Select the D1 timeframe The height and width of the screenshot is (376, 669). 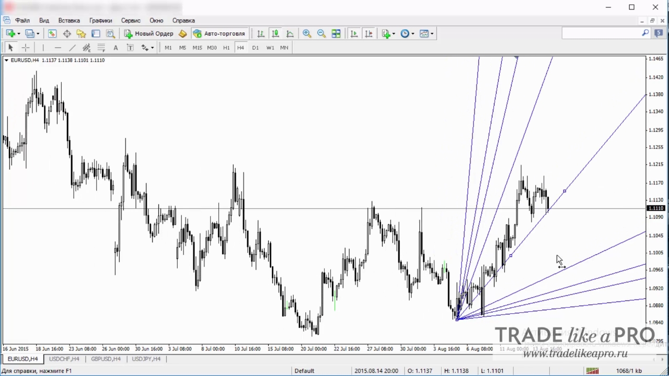click(255, 48)
